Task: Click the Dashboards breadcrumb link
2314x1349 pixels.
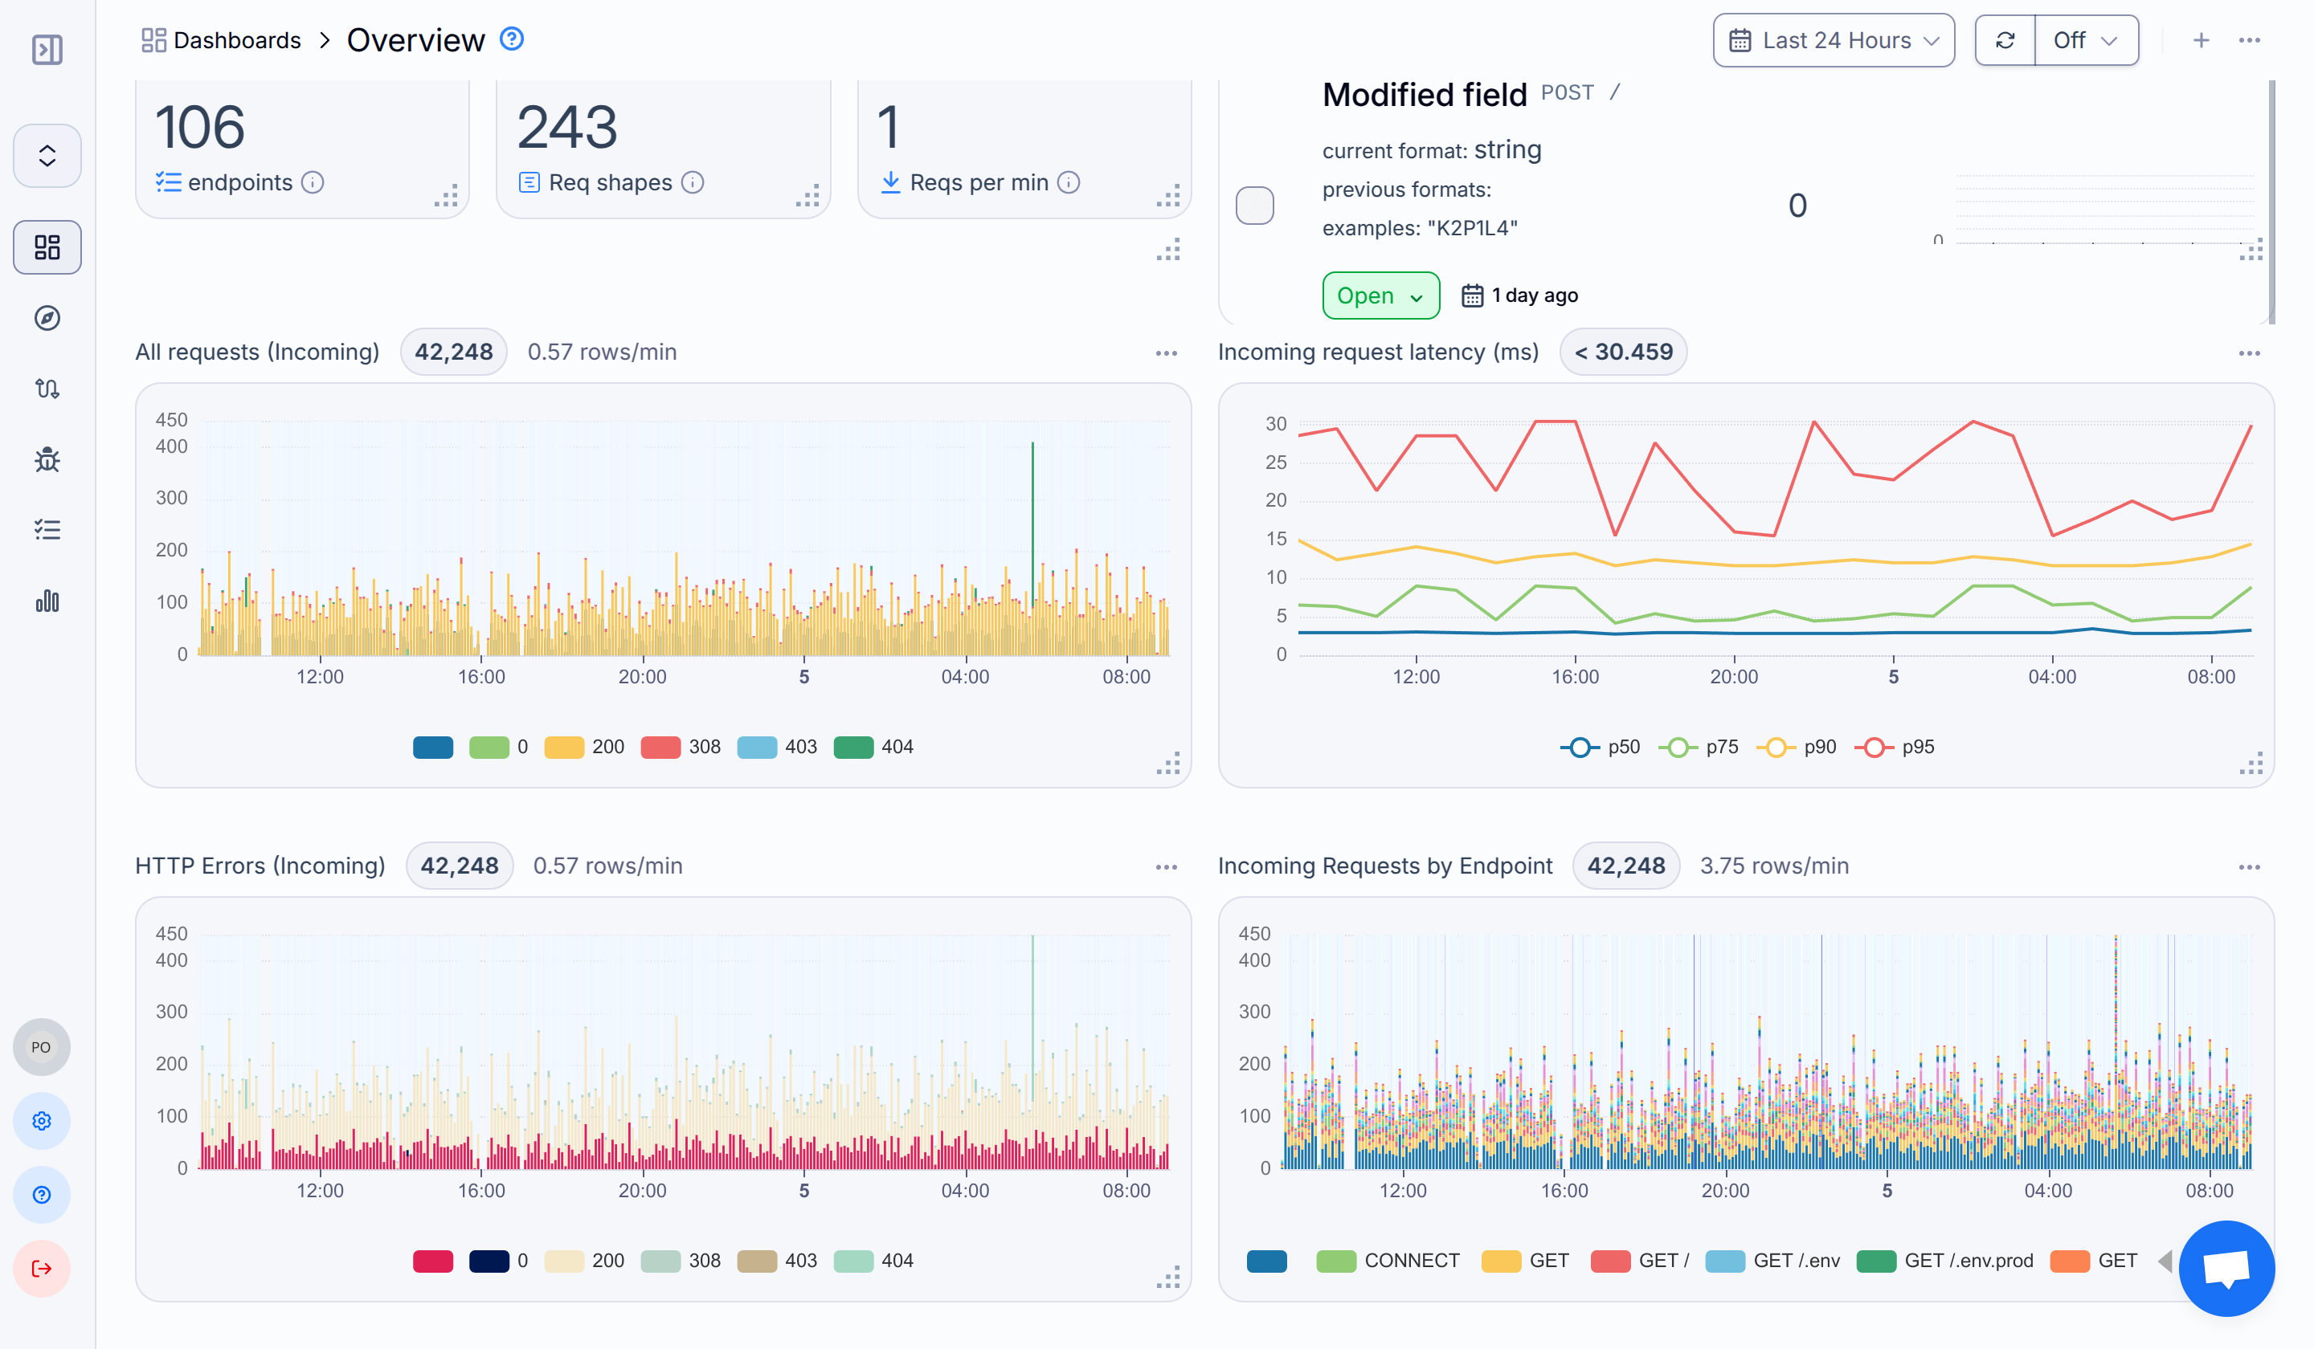Action: tap(237, 39)
